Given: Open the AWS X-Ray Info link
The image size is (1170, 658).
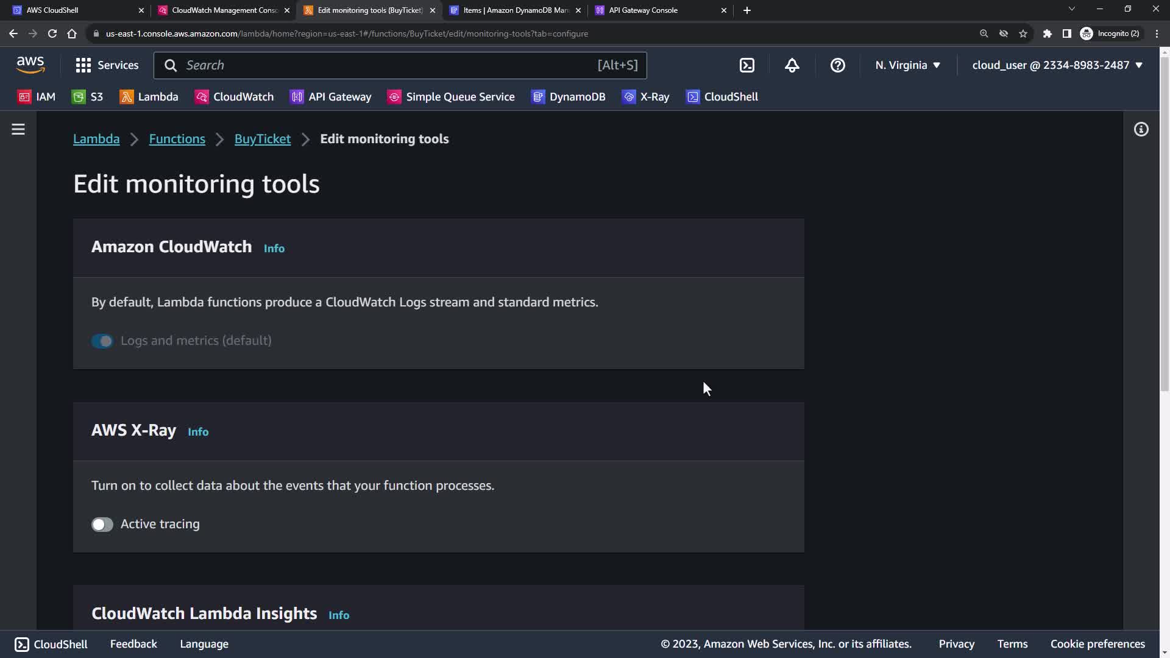Looking at the screenshot, I should (x=198, y=432).
